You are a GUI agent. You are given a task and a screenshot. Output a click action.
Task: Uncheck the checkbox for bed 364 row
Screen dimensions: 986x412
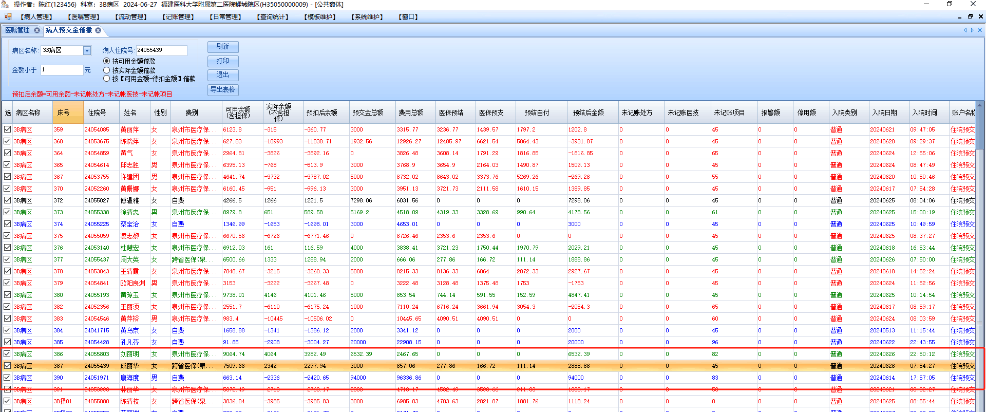7,153
